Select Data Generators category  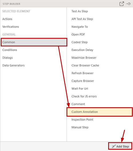coord(14,65)
